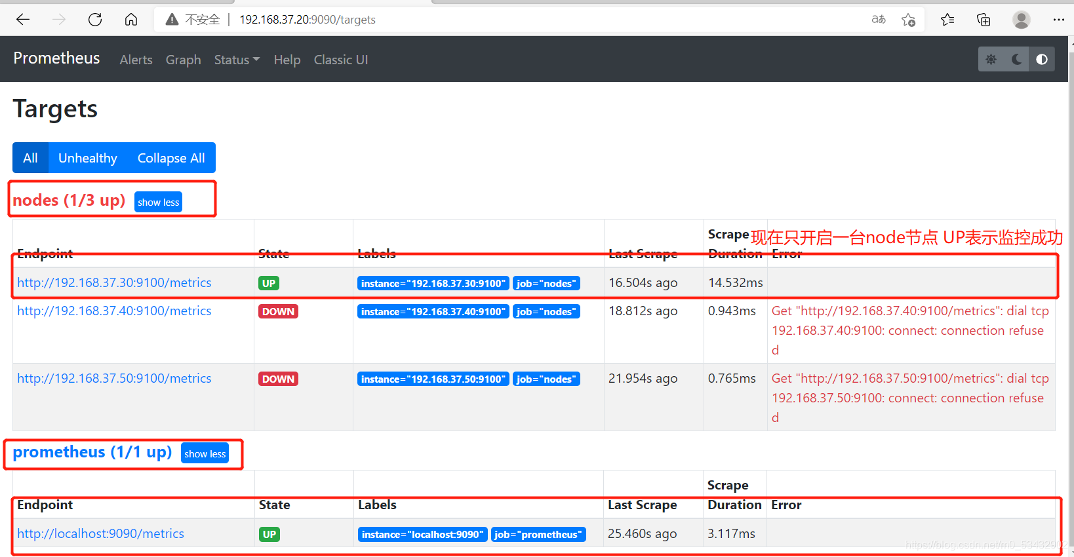Click the 25.460s ago last scrape value
Screen dimensions: 1074x557
pyautogui.click(x=642, y=533)
